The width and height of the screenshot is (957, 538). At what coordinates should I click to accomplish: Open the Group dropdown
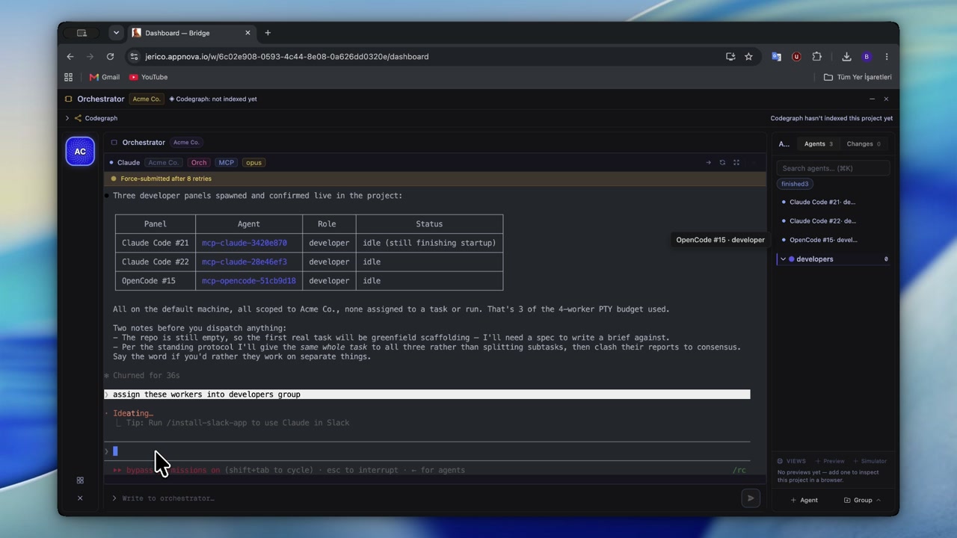(862, 500)
